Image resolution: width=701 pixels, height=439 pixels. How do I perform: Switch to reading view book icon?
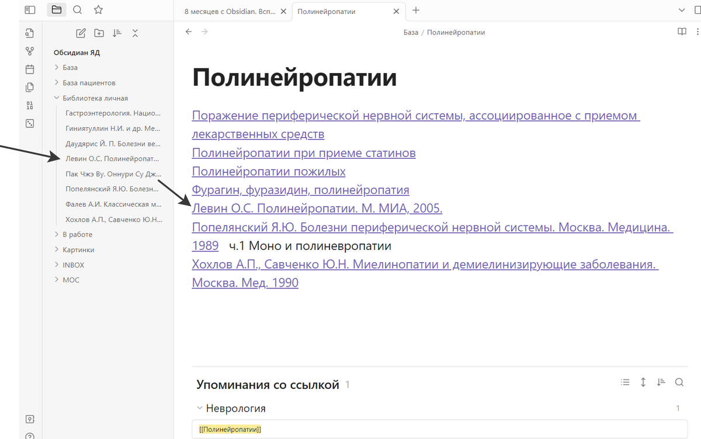(682, 32)
